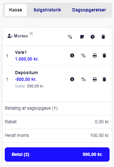Show info for Depositum line
This screenshot has height=167, width=114.
(x=72, y=79)
